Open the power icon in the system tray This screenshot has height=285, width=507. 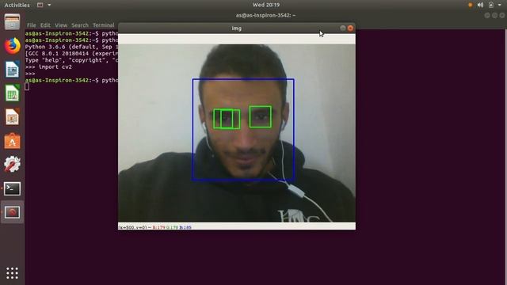[491, 5]
